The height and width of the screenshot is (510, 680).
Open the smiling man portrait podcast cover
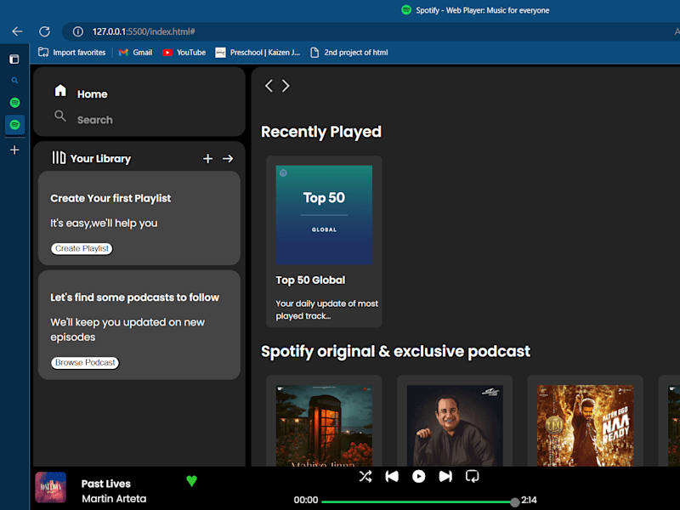(455, 426)
